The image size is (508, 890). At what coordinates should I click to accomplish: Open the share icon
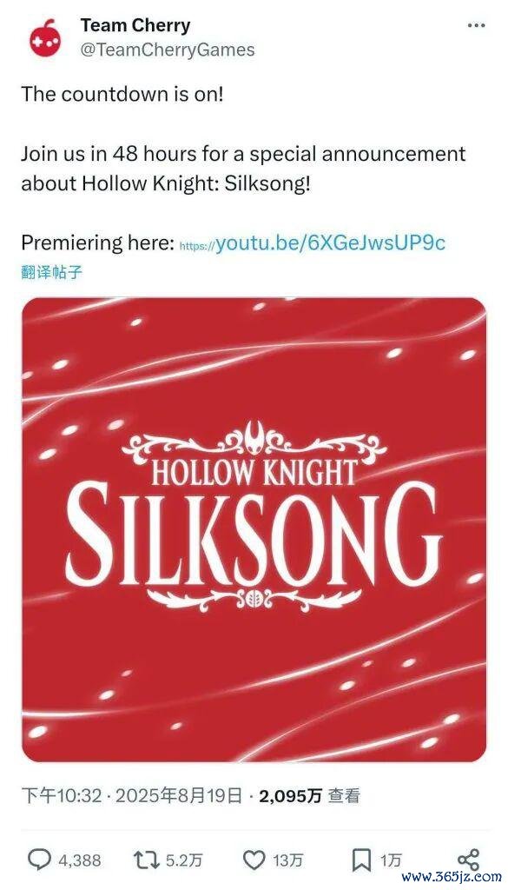(468, 860)
